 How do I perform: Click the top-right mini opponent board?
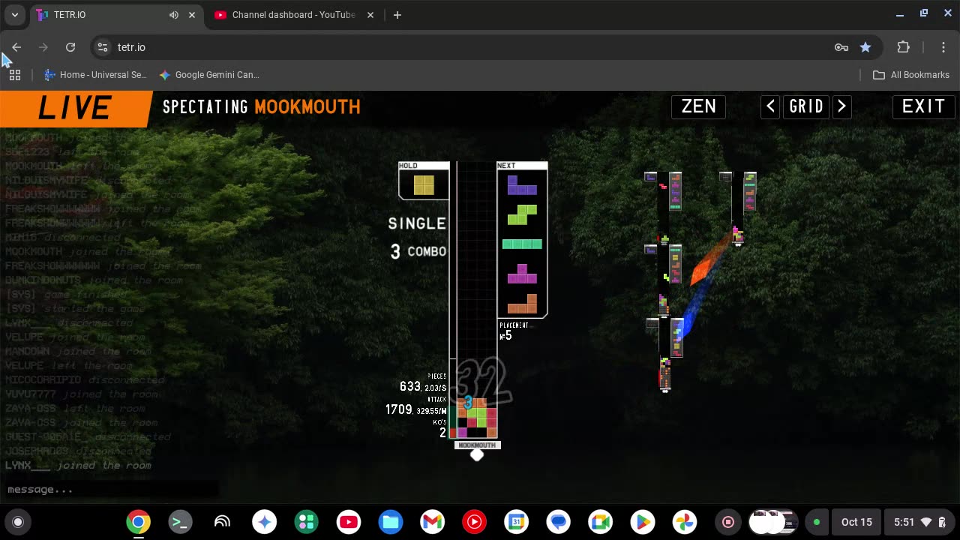[x=738, y=208]
